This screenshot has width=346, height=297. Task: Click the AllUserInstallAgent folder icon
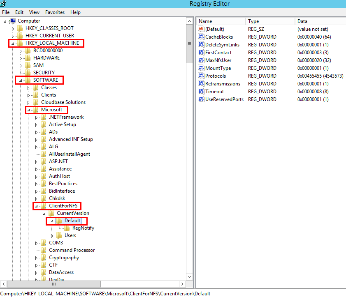point(44,154)
